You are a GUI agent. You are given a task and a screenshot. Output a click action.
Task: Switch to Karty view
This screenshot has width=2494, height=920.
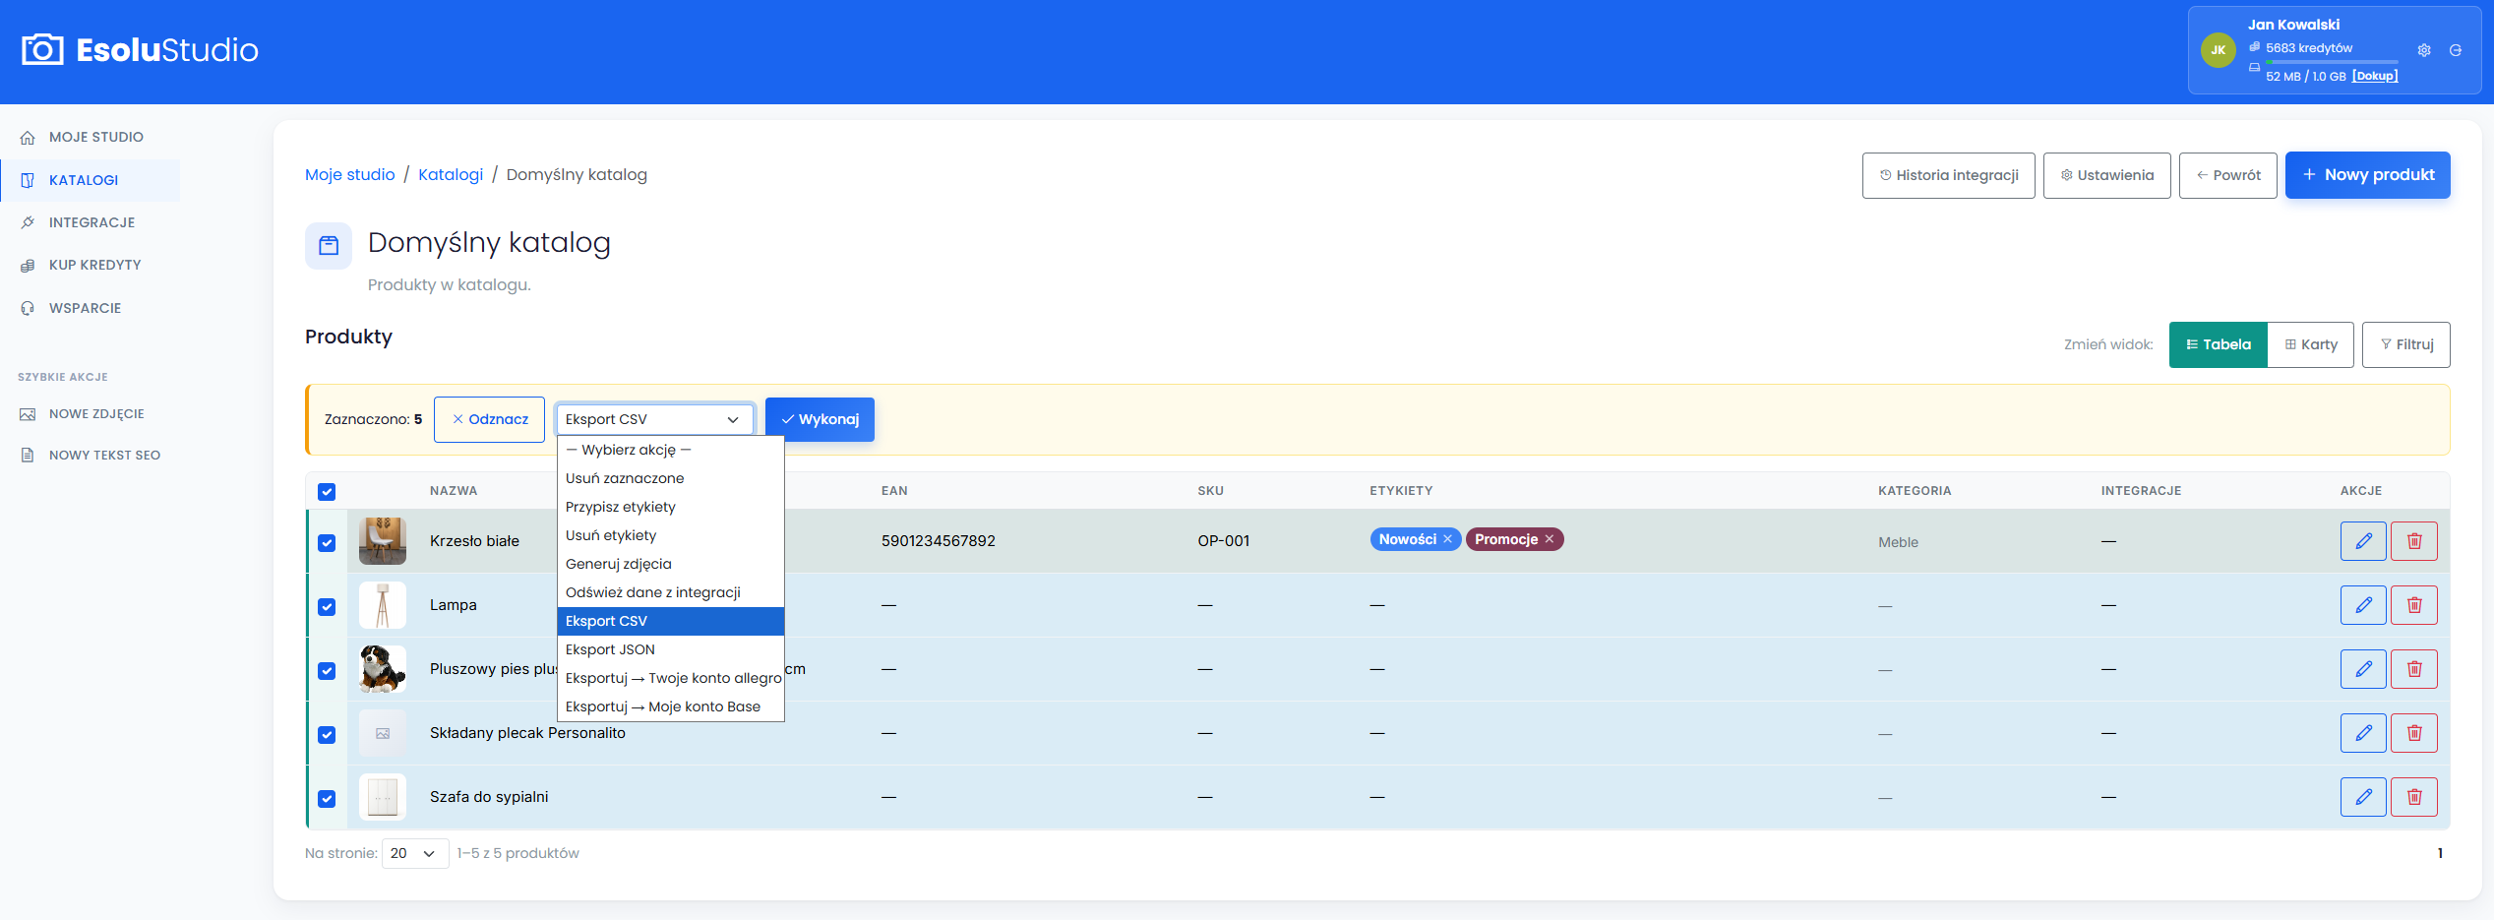pyautogui.click(x=2310, y=344)
